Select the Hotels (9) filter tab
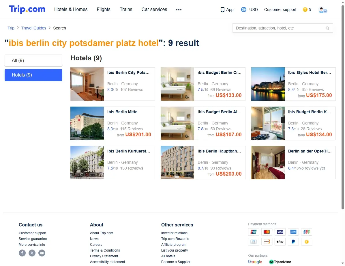 point(33,75)
